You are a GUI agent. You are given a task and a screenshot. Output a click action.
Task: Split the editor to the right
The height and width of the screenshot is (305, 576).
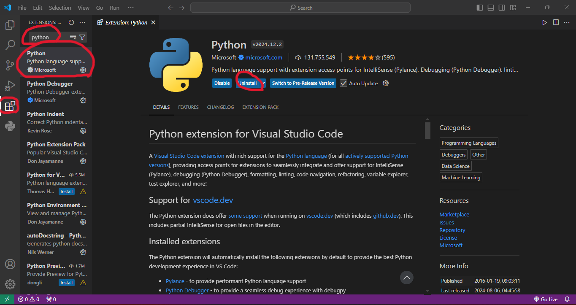[x=556, y=22]
